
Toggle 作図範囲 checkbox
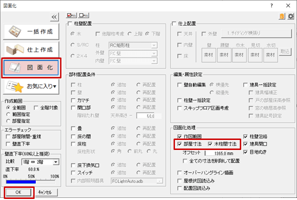coord(179,136)
